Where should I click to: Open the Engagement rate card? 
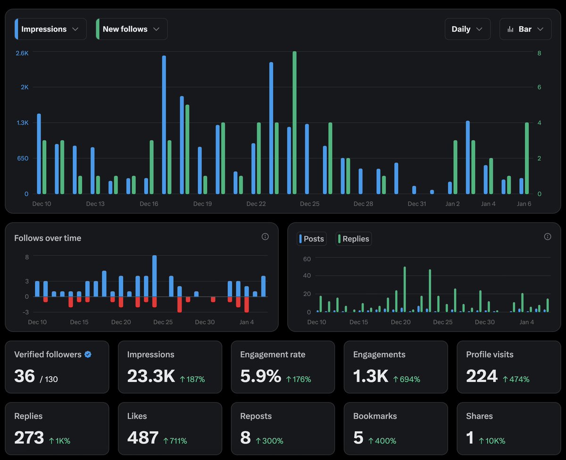[283, 367]
